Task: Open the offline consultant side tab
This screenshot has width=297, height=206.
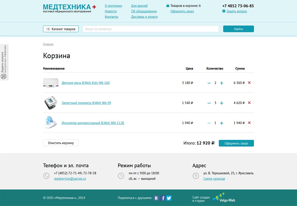Action: coord(4,62)
